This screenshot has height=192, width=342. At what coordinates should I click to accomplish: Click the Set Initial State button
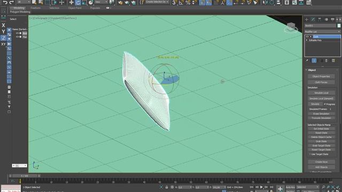(x=321, y=129)
